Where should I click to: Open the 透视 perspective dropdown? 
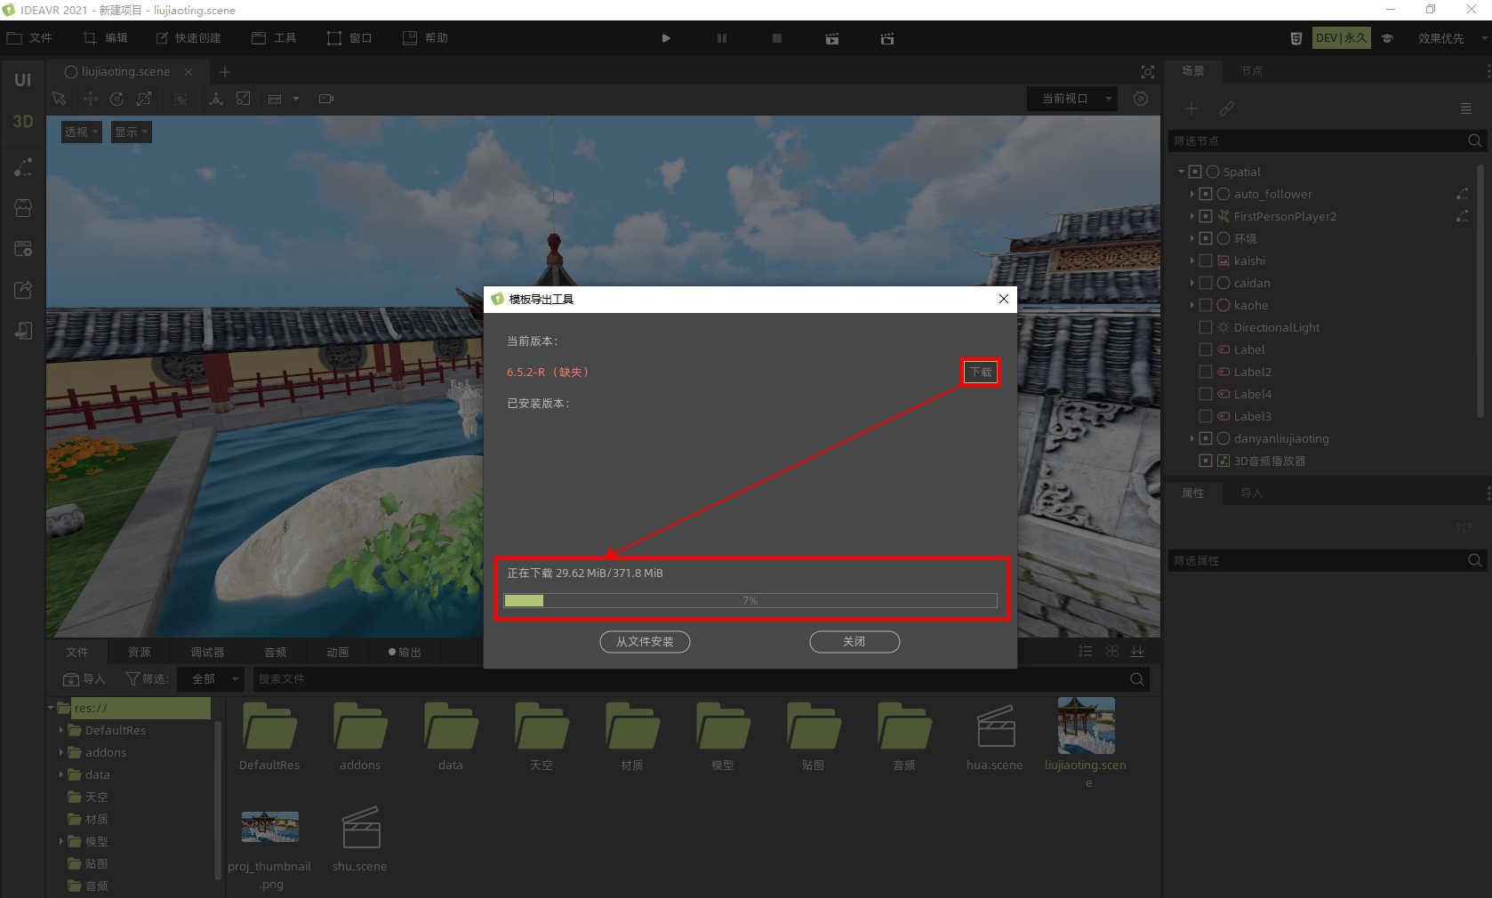[81, 132]
